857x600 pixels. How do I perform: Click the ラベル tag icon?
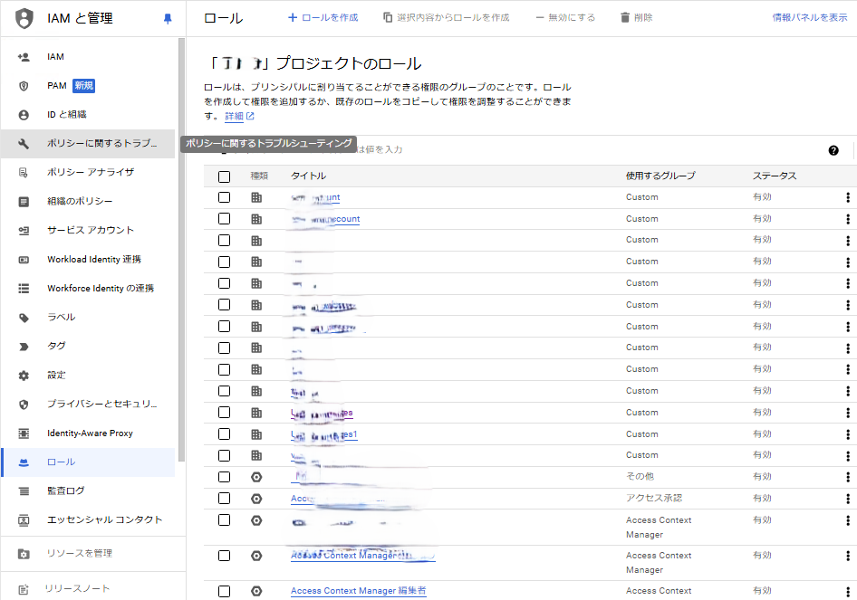click(24, 318)
